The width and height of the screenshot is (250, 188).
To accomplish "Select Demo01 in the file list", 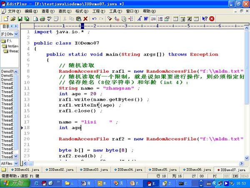I will pos(7,71).
